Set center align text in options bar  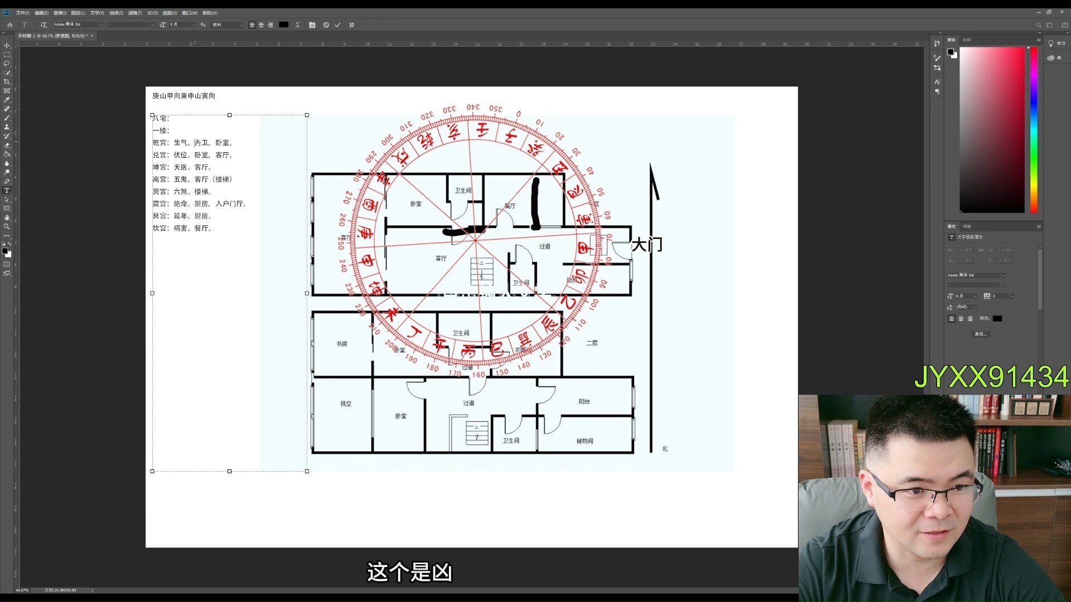pos(261,25)
